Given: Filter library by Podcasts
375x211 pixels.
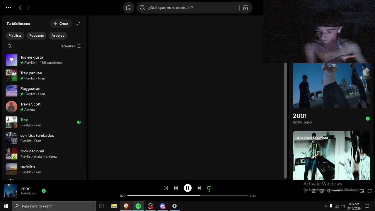Looking at the screenshot, I should click(36, 35).
